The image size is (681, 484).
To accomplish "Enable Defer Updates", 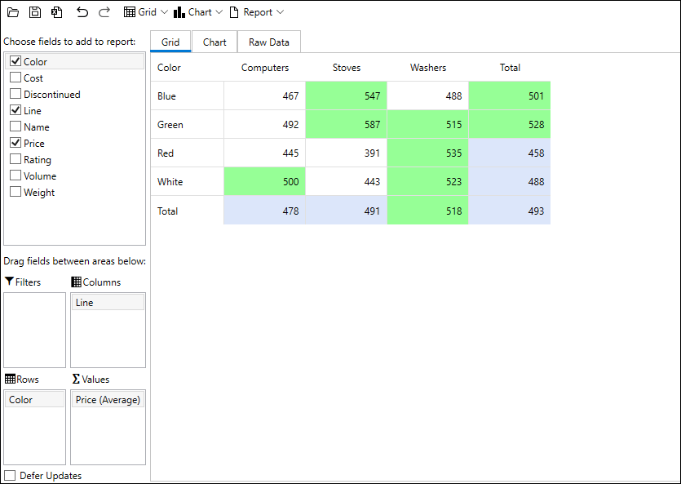I will [10, 475].
